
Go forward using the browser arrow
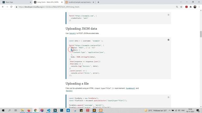click(7, 7)
